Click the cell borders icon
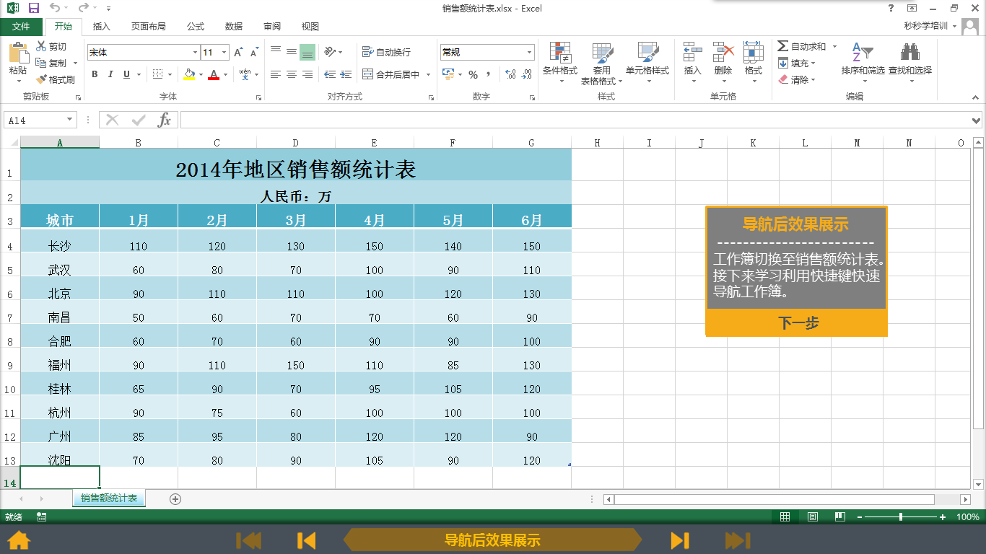 [x=158, y=74]
